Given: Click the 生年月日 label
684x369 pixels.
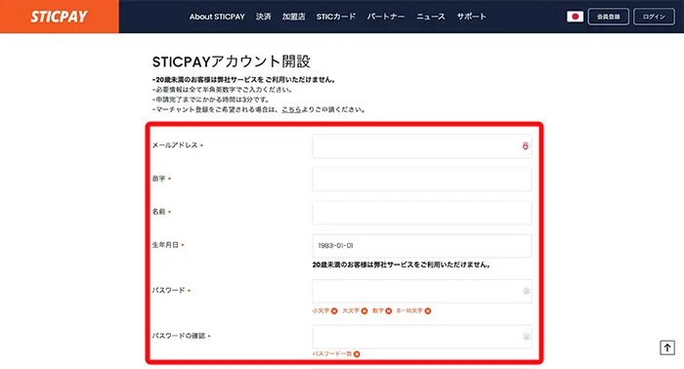Looking at the screenshot, I should point(165,245).
